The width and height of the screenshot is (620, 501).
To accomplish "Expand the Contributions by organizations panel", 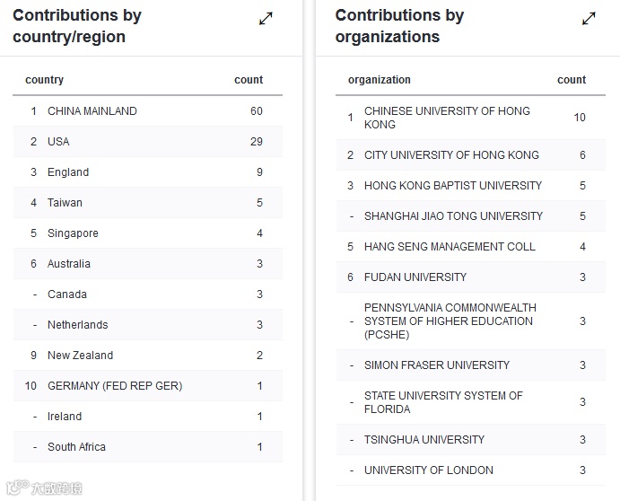I will tap(589, 19).
